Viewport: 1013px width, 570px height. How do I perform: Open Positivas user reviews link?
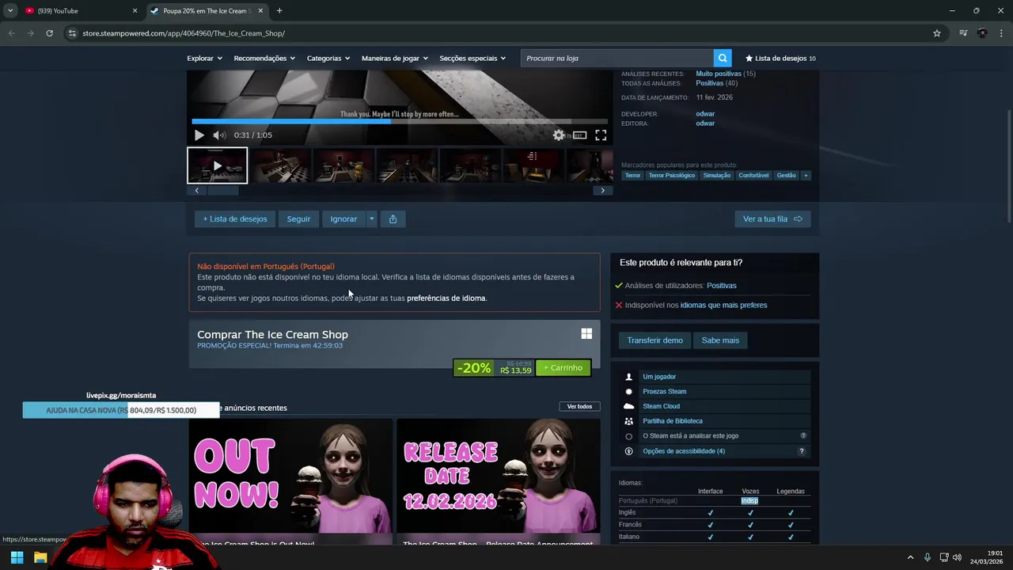(x=721, y=286)
